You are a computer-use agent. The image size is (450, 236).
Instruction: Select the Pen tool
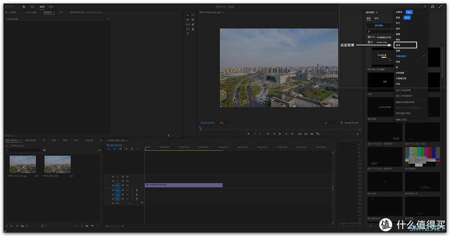tap(193, 25)
